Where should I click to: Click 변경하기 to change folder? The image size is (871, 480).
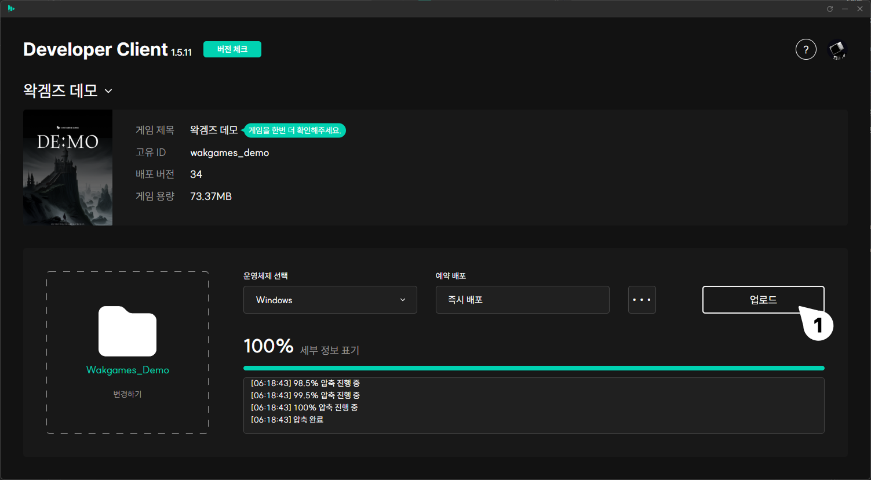click(127, 394)
